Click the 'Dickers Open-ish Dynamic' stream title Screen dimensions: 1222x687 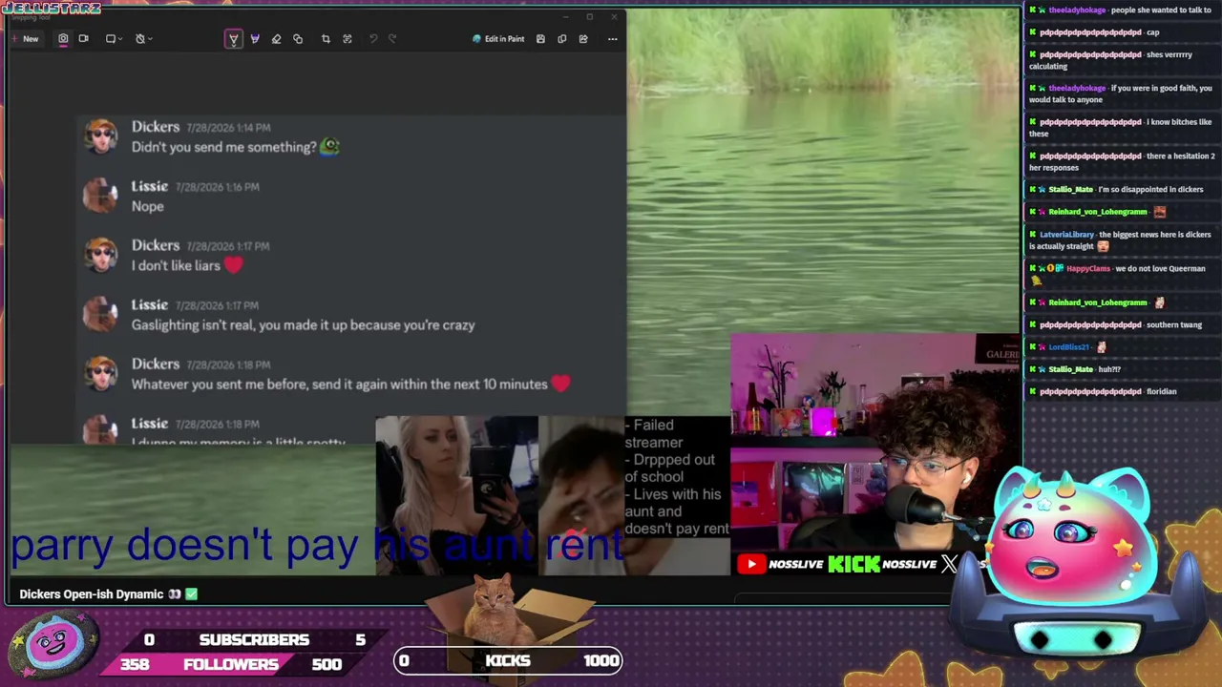(93, 594)
